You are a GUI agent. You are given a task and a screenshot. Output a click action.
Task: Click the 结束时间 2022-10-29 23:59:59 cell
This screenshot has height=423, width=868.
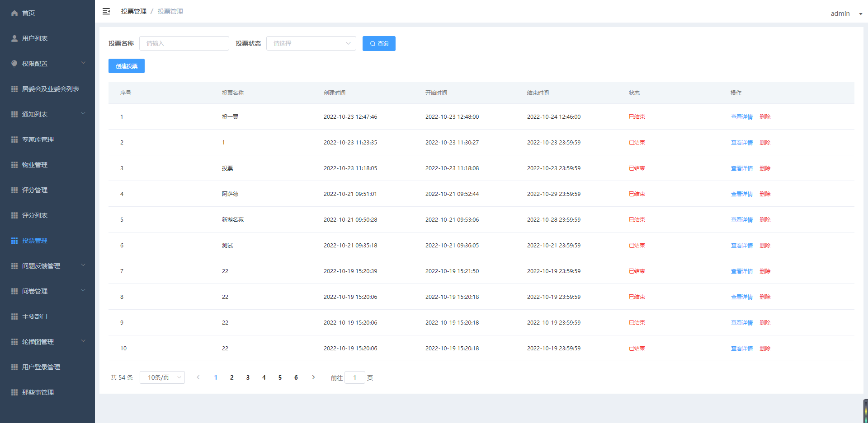coord(554,194)
